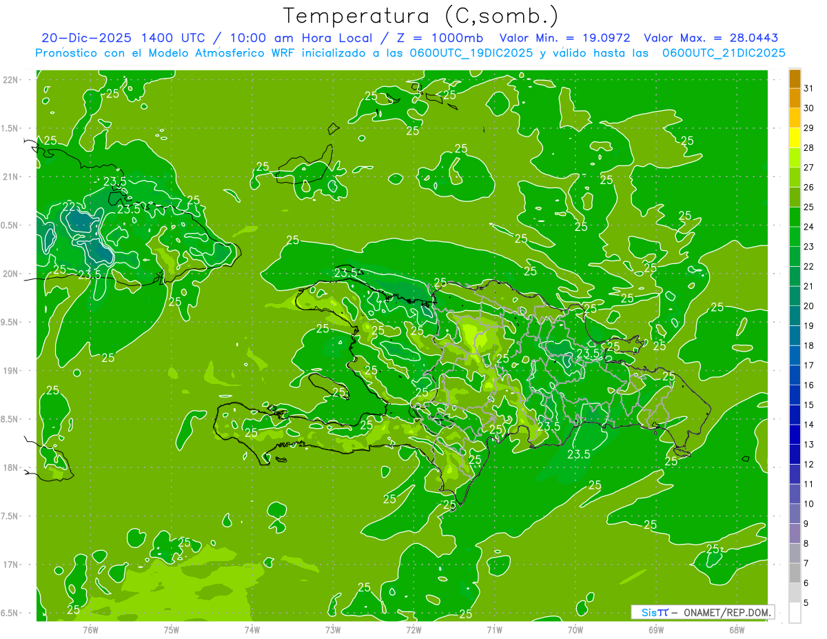Click the '20N' latitude axis label

point(10,274)
